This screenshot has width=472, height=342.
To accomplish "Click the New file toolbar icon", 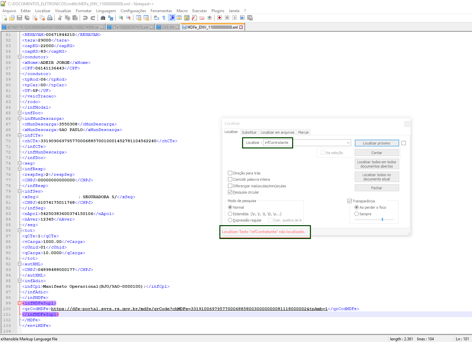I will [4, 18].
